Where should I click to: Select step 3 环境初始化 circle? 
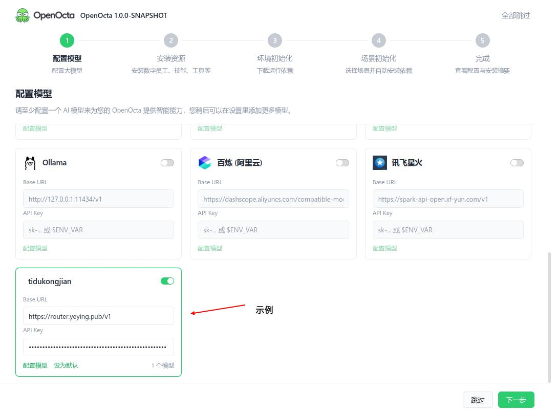(275, 40)
